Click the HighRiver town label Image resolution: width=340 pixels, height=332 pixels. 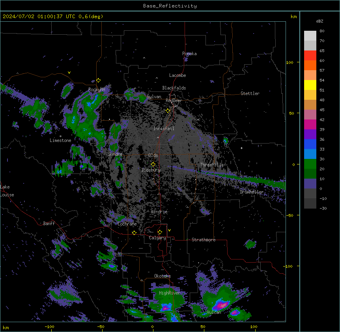(x=170, y=293)
